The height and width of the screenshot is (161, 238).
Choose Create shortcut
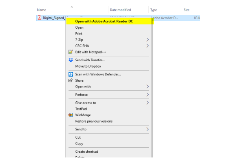click(x=109, y=152)
